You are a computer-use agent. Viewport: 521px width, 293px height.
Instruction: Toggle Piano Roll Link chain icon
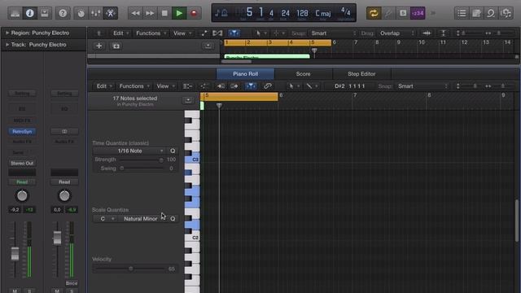coord(268,86)
